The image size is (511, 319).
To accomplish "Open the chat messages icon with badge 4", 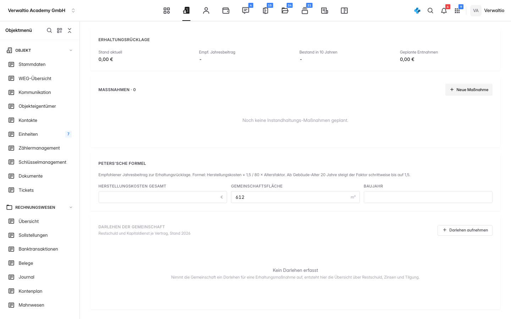I will pyautogui.click(x=246, y=11).
